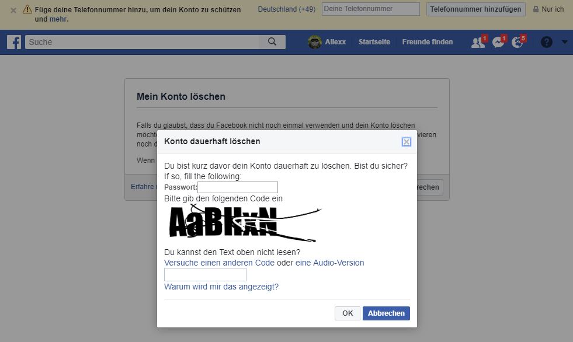
Task: Open friend requests icon
Action: [478, 43]
